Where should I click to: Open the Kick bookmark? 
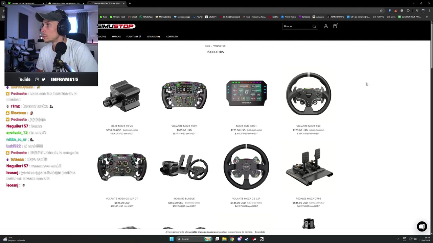click(103, 17)
